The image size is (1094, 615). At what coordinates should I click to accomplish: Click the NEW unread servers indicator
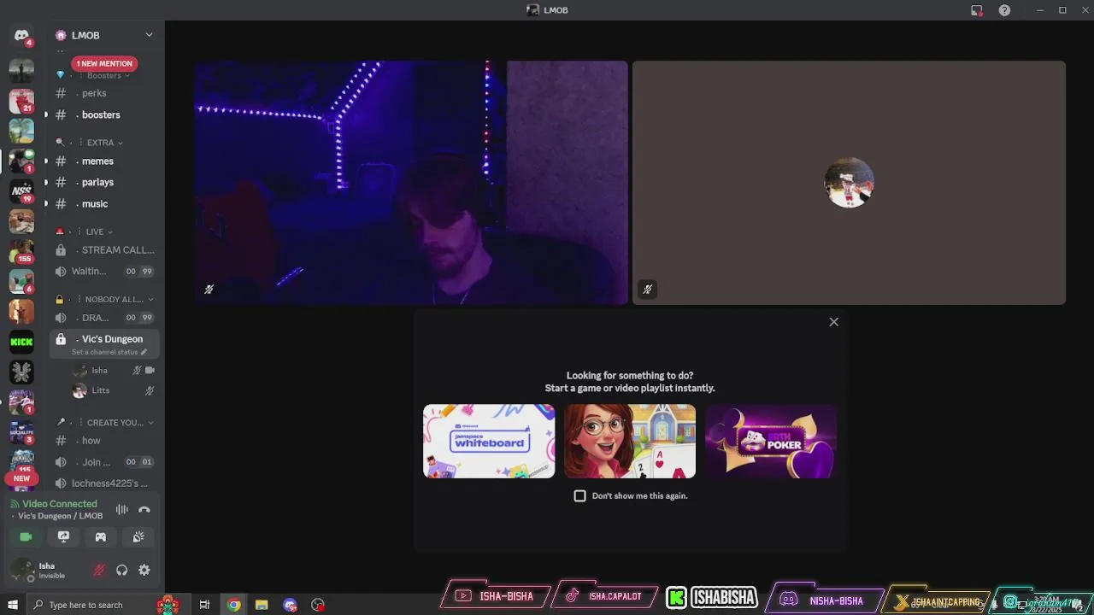coord(21,478)
